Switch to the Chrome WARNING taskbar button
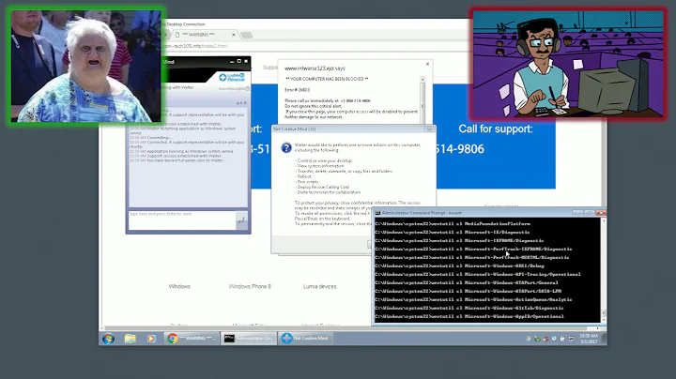 tap(192, 339)
